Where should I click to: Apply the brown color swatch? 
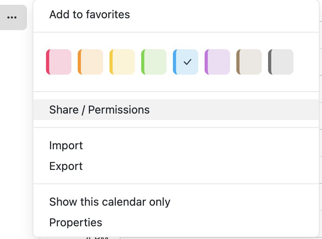coord(249,62)
